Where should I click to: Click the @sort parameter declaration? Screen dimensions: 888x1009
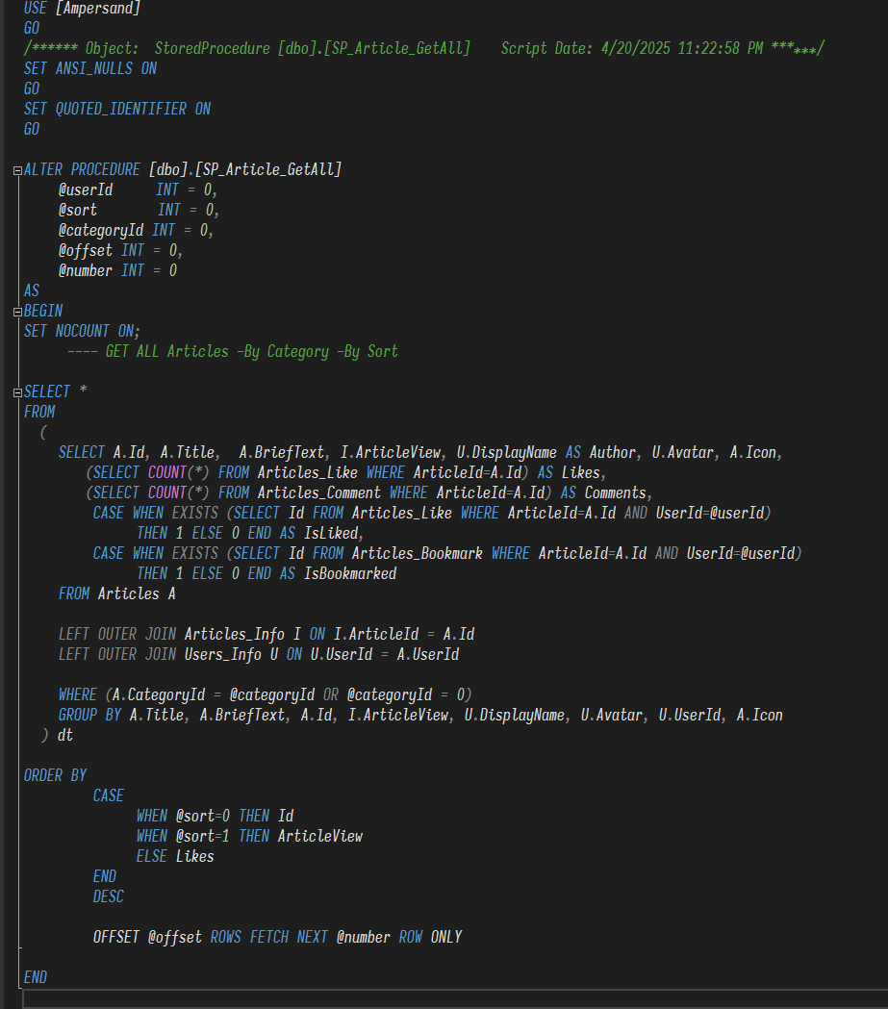tap(77, 210)
